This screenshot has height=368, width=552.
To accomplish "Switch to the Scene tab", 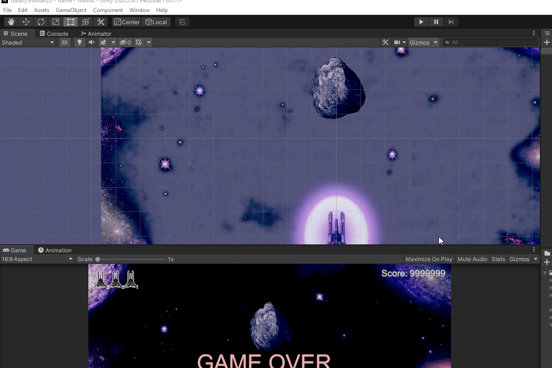I will click(15, 33).
